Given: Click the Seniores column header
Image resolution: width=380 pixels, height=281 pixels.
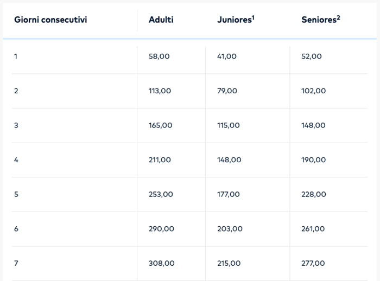Looking at the screenshot, I should click(319, 20).
